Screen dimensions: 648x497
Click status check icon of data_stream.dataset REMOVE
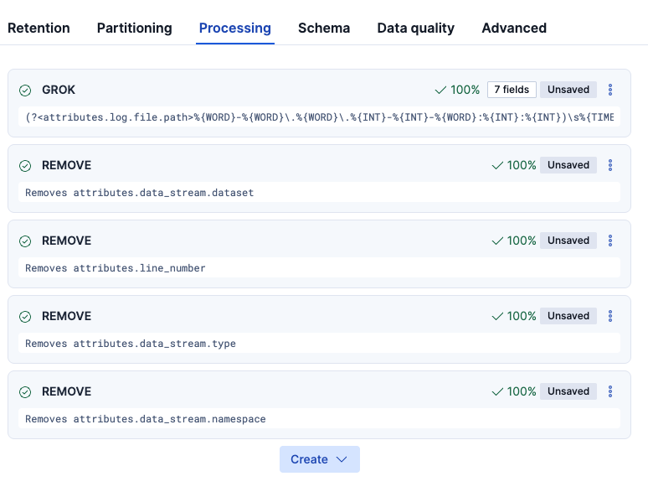pos(25,165)
